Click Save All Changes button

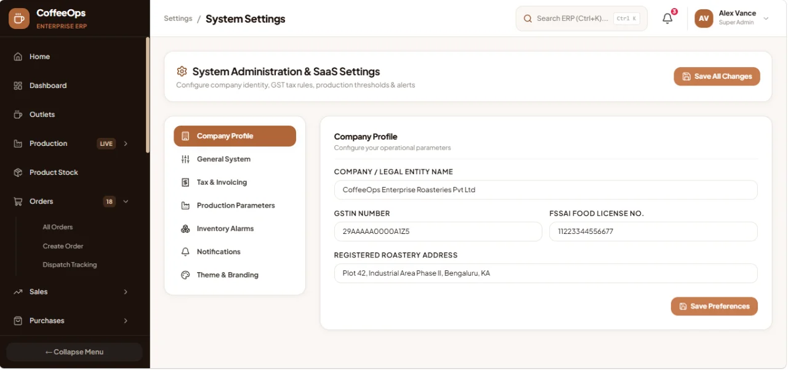(x=717, y=76)
